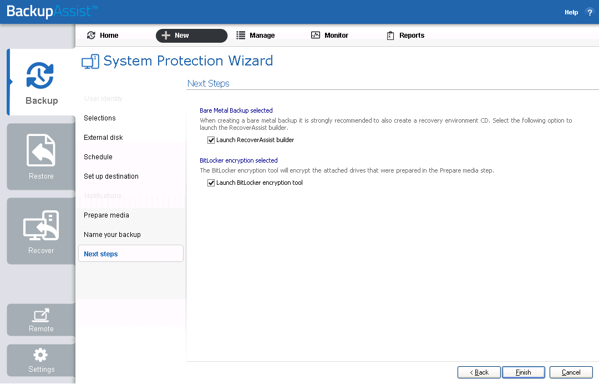Image resolution: width=599 pixels, height=384 pixels.
Task: Click the System Protection Wizard title
Action: click(x=189, y=60)
